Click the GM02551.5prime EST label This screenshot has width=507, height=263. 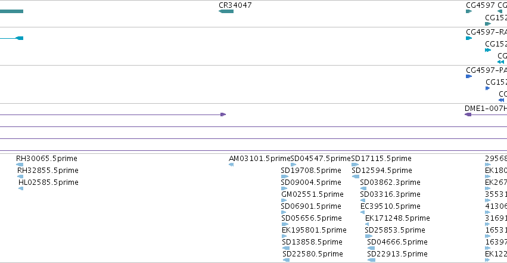(x=312, y=194)
